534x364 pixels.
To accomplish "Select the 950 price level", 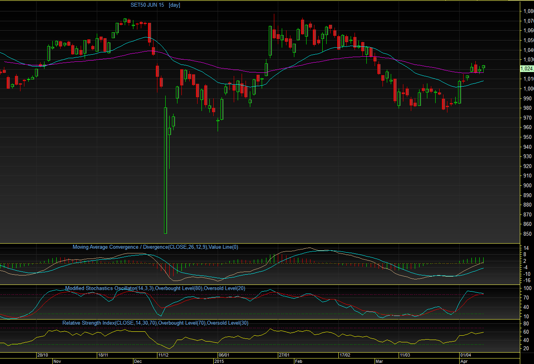I will pyautogui.click(x=527, y=137).
